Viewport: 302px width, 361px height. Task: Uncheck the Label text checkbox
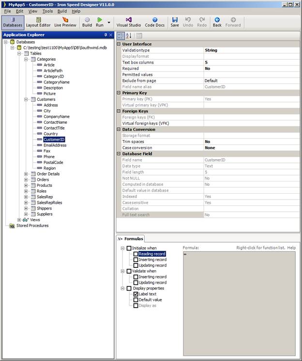pyautogui.click(x=136, y=294)
